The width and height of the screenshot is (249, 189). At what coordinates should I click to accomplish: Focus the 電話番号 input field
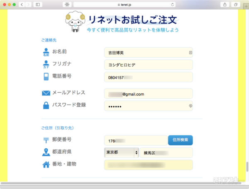pyautogui.click(x=149, y=77)
